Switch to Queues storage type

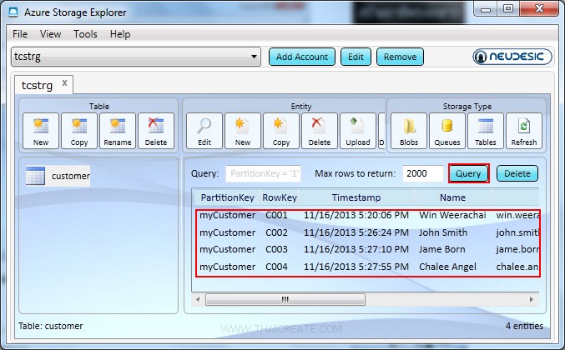click(446, 131)
